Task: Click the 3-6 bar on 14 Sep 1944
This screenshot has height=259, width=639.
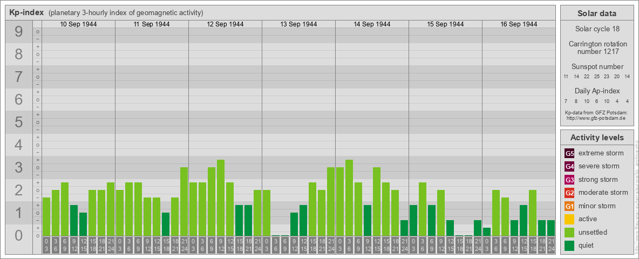Action: (349, 198)
